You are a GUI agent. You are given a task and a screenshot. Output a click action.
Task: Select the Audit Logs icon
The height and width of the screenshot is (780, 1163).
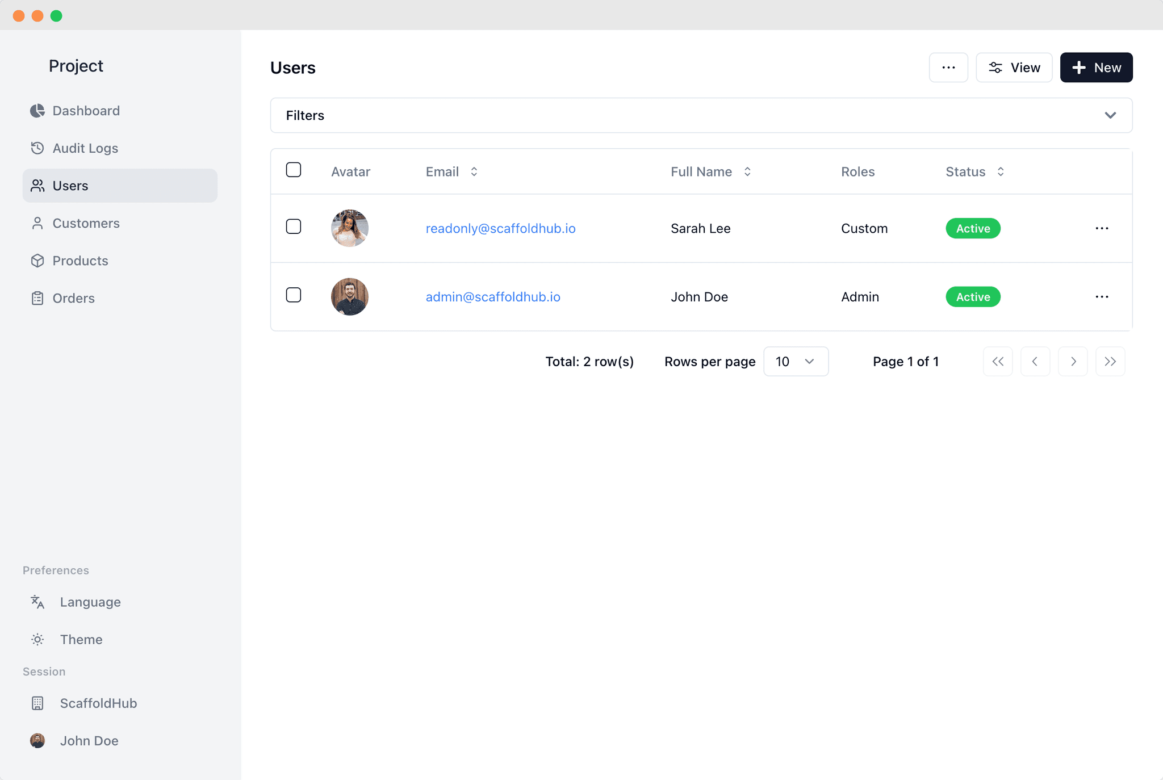click(37, 148)
